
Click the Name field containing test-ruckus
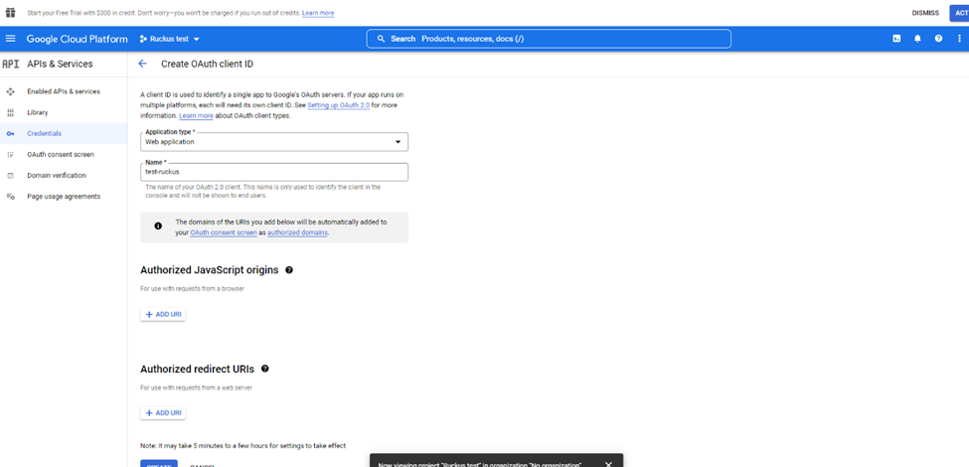click(274, 172)
